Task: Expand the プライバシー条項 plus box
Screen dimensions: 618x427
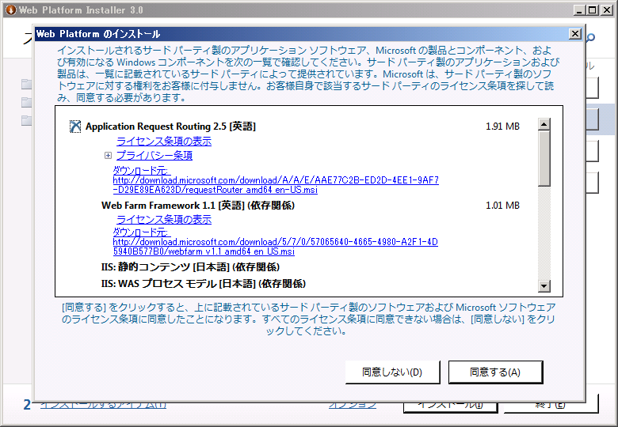Action: point(108,156)
